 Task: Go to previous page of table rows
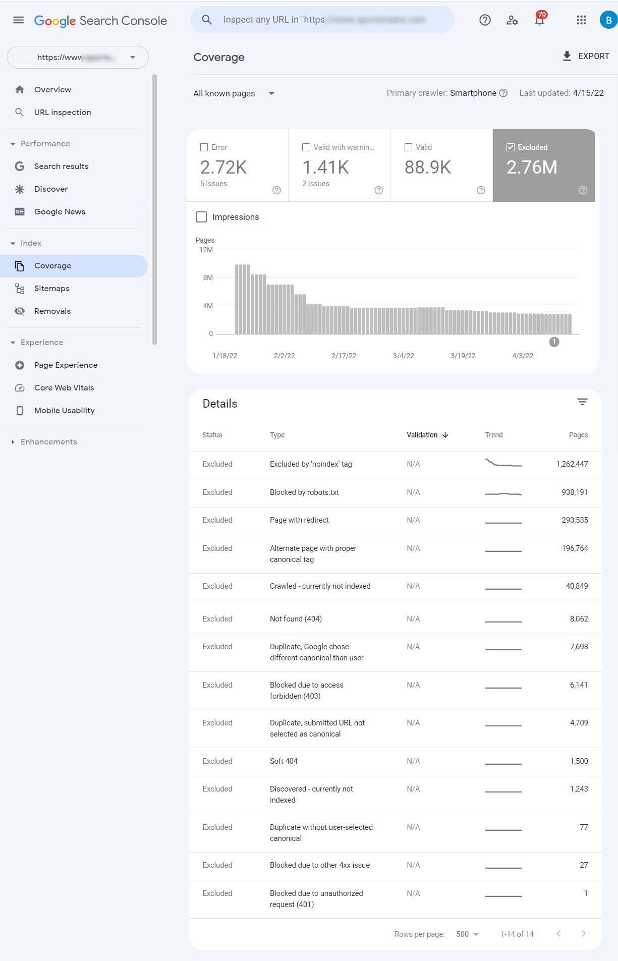tap(558, 934)
